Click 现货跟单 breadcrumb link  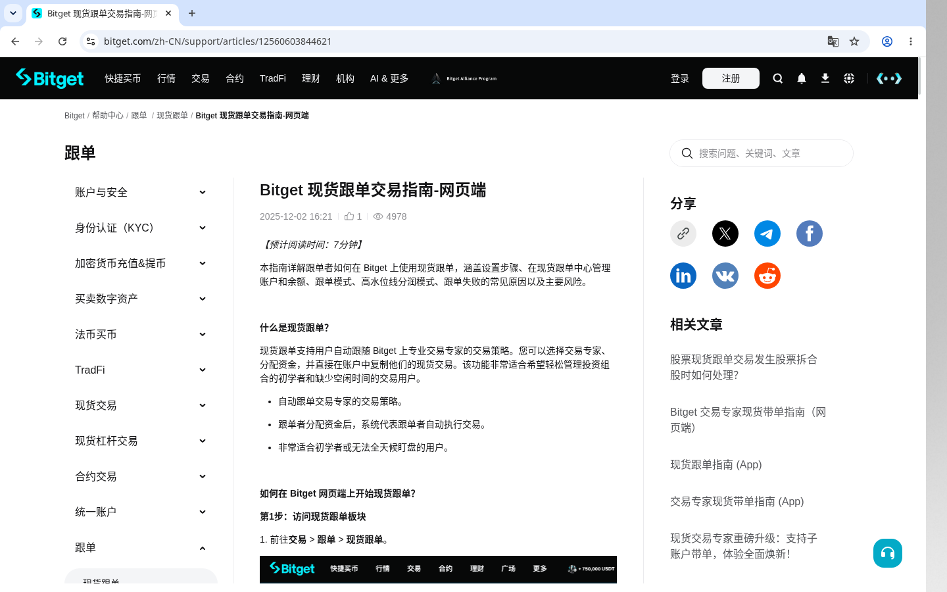(172, 115)
